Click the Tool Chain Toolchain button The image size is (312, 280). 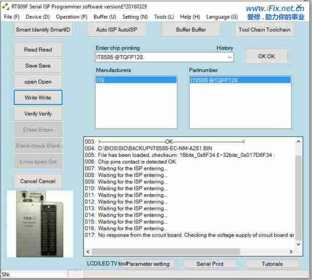[264, 30]
